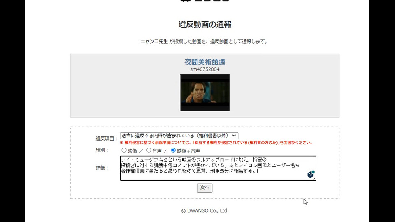Click the 詳細： field label

tap(102, 168)
